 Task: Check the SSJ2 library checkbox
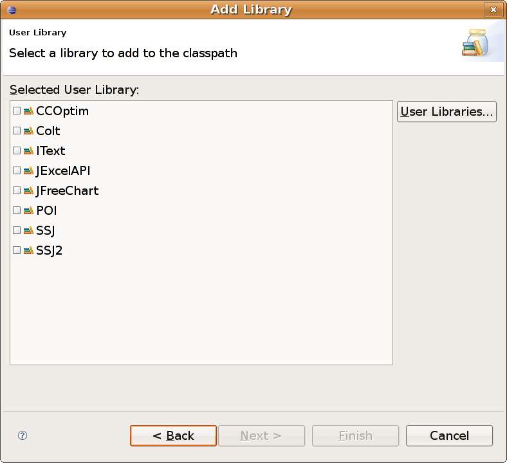(x=17, y=250)
